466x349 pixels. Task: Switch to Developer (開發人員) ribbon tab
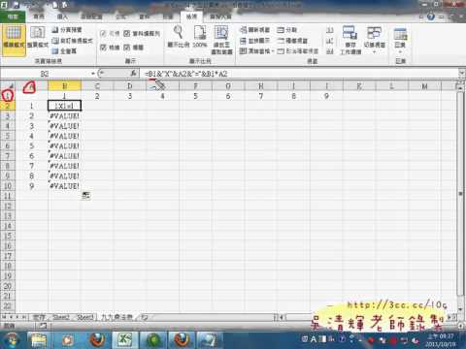tap(220, 16)
